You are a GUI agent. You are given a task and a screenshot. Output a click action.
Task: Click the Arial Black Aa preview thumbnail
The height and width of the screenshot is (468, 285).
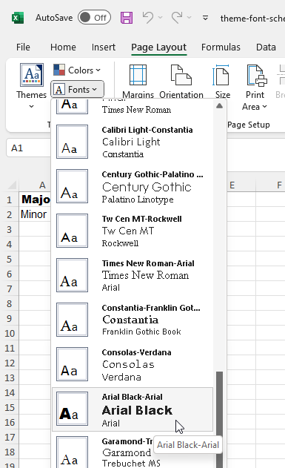tap(72, 409)
